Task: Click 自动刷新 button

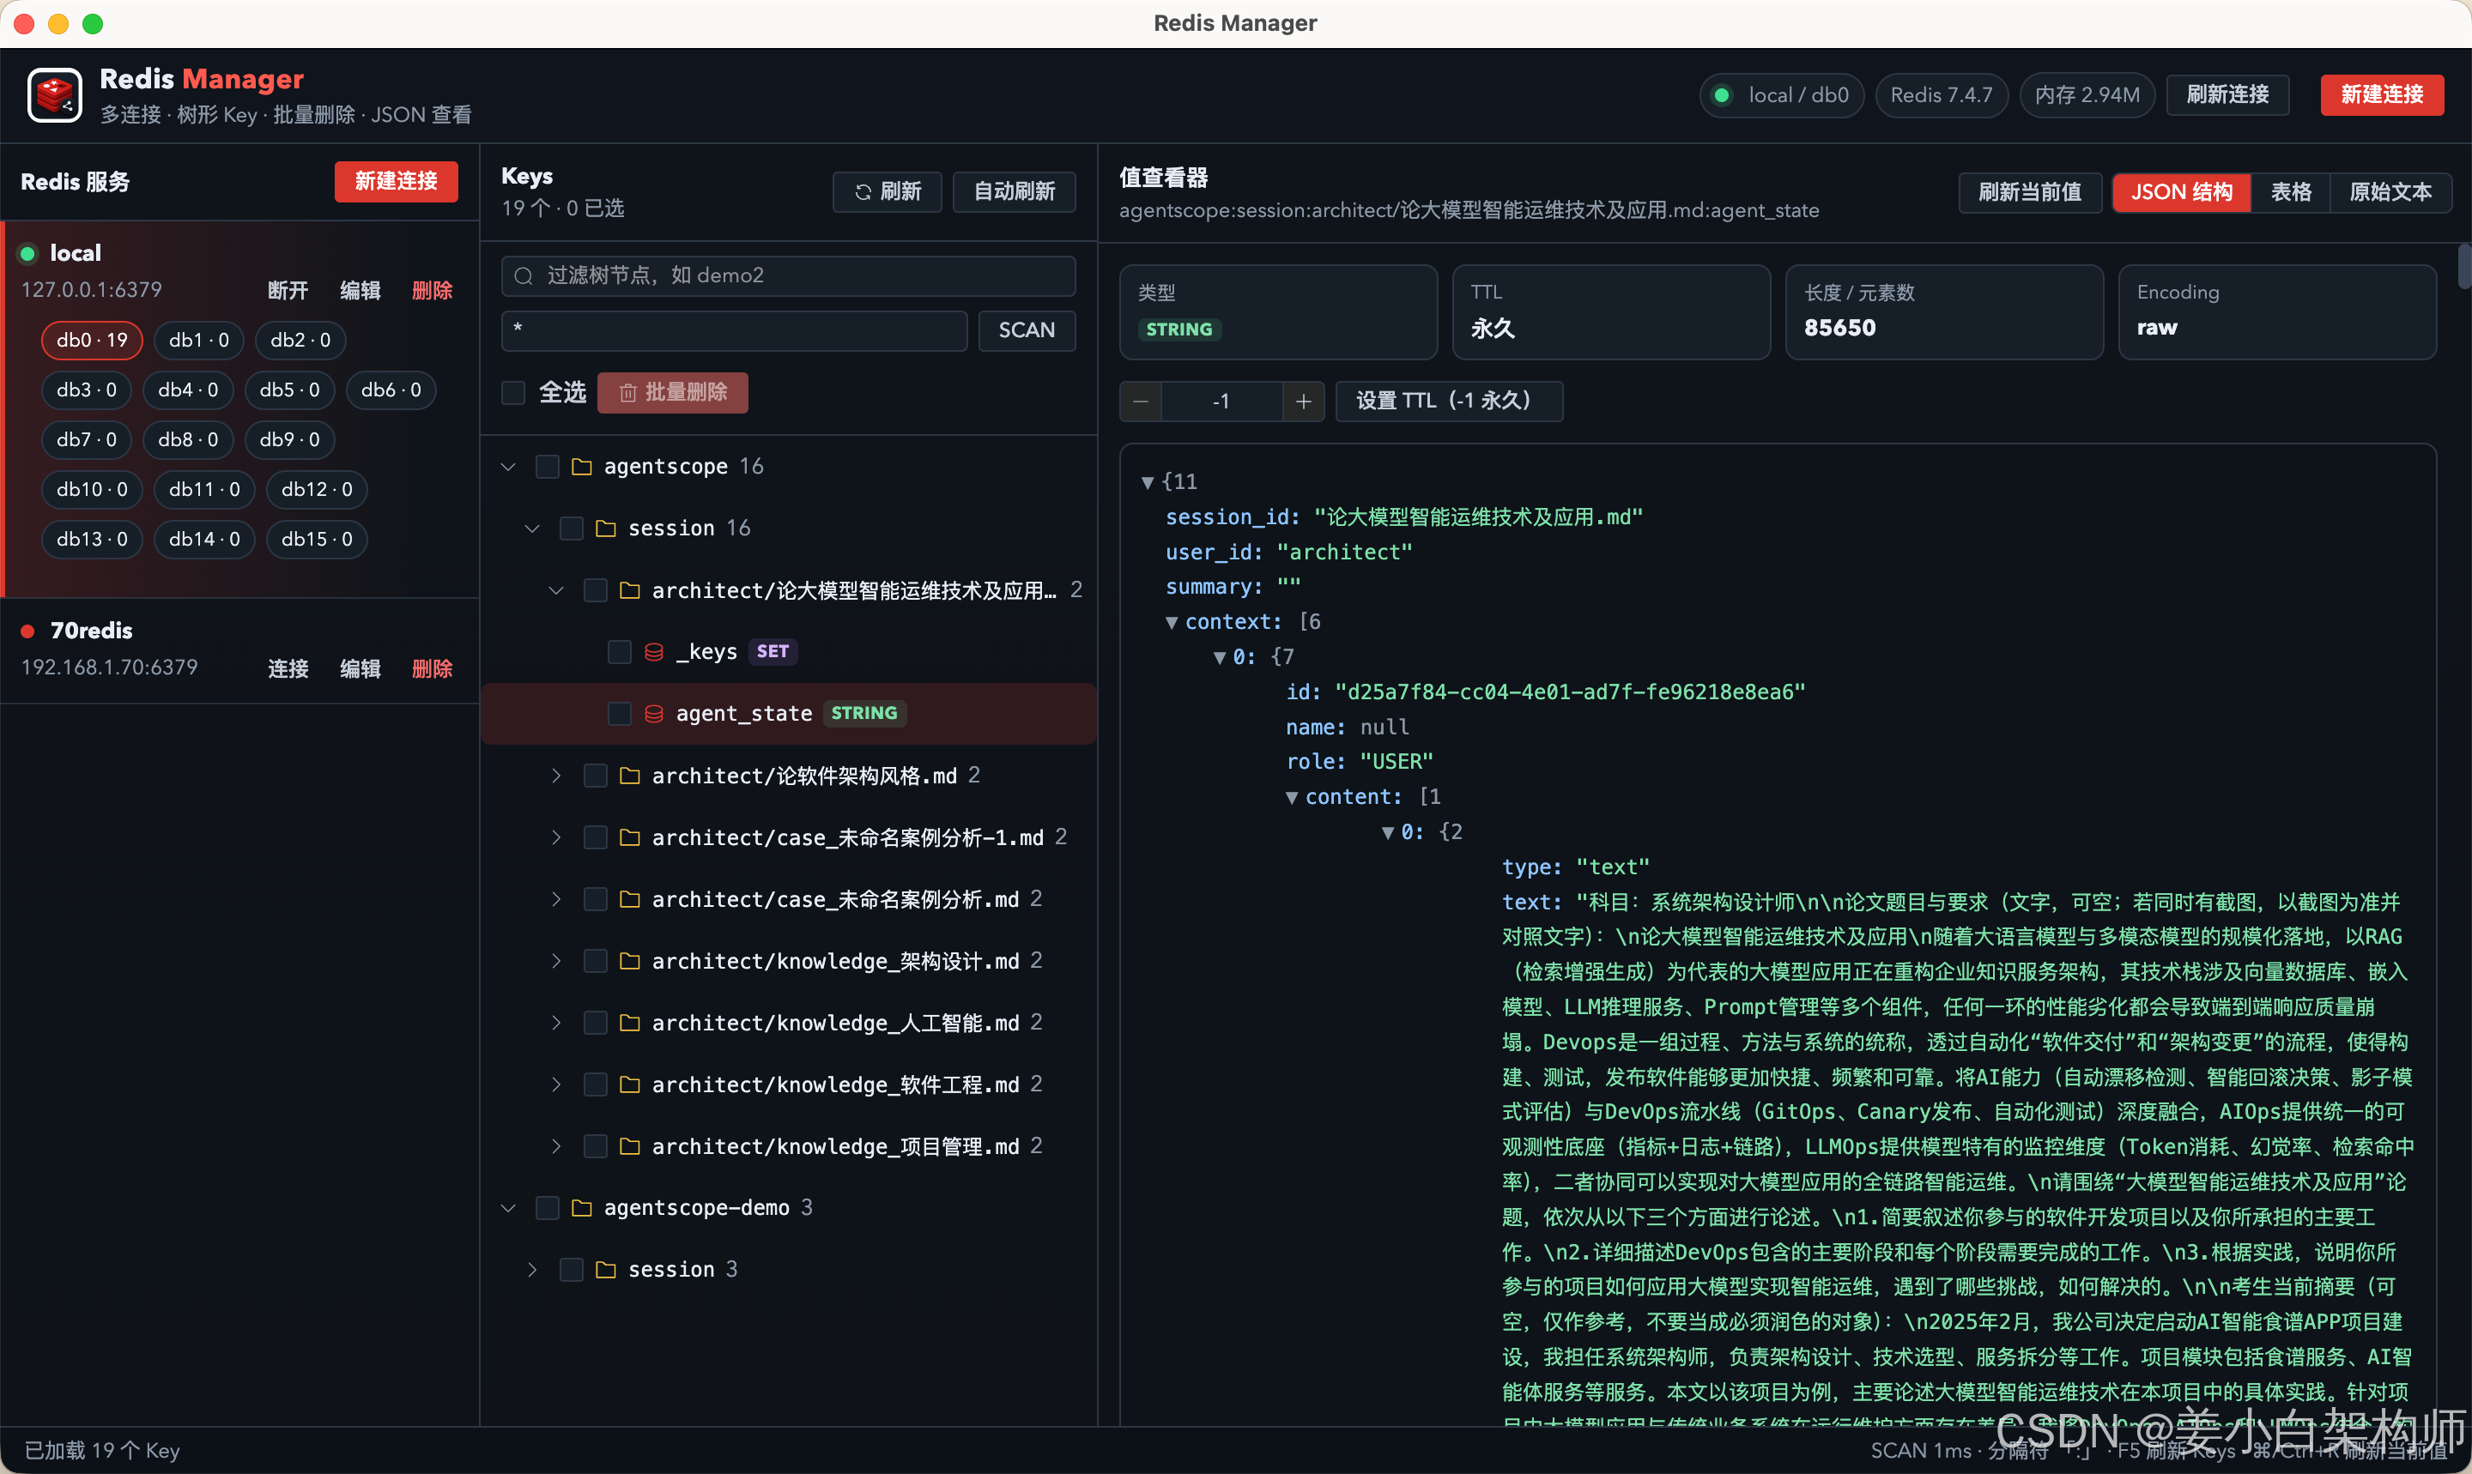Action: tap(1015, 191)
